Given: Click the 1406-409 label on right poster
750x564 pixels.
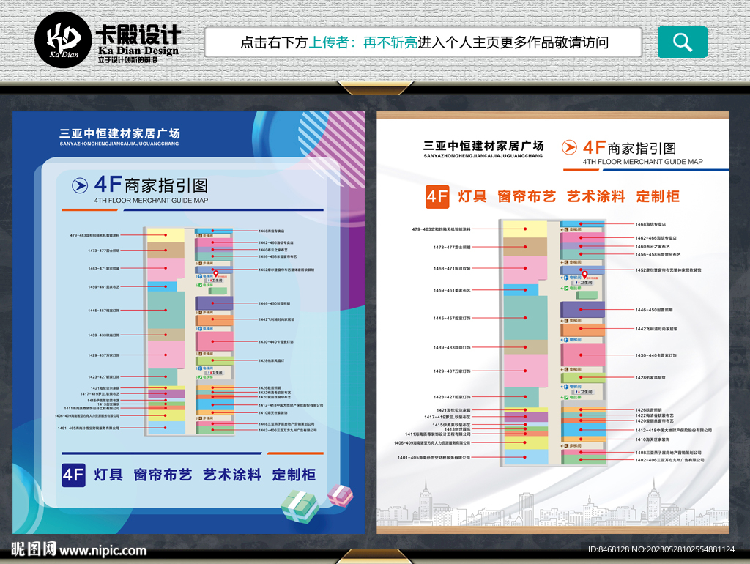Looking at the screenshot, I should click(x=432, y=443).
